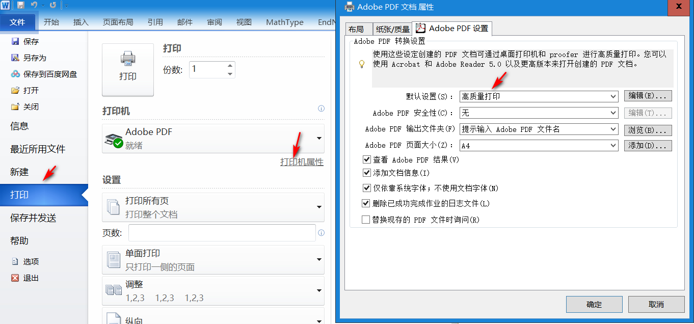
Task: Open 选项 in the backstage sidebar
Action: point(25,261)
